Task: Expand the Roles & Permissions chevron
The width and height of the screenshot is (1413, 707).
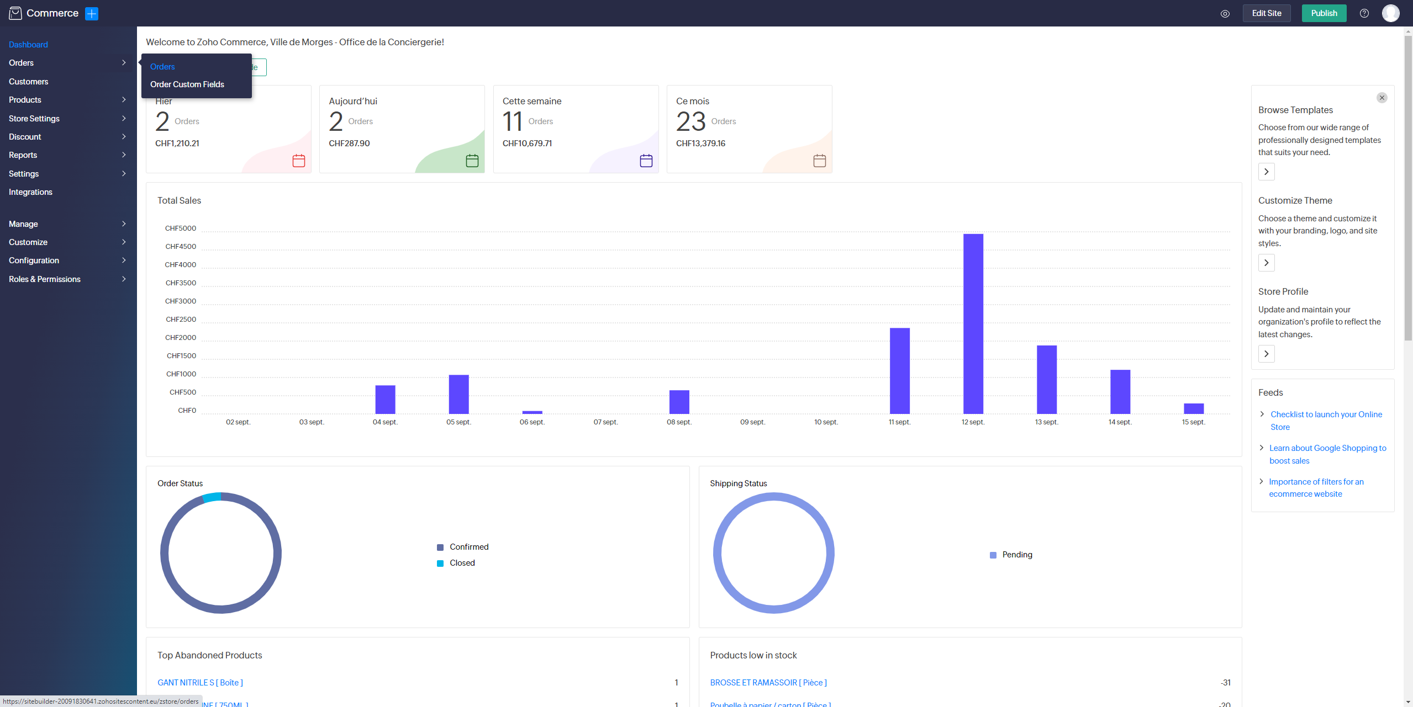Action: [x=124, y=279]
